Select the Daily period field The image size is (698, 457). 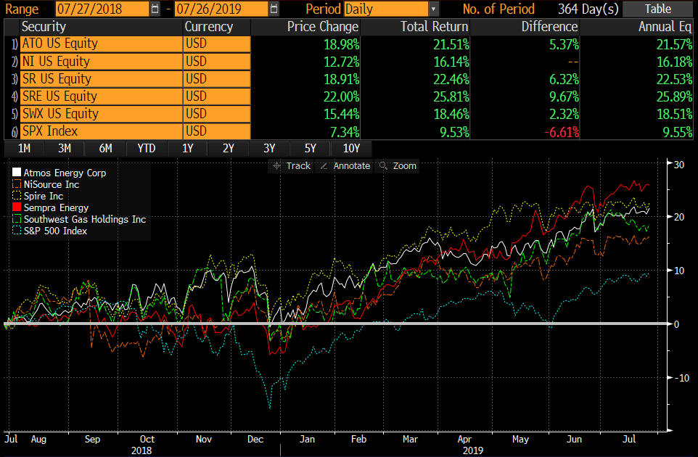386,9
